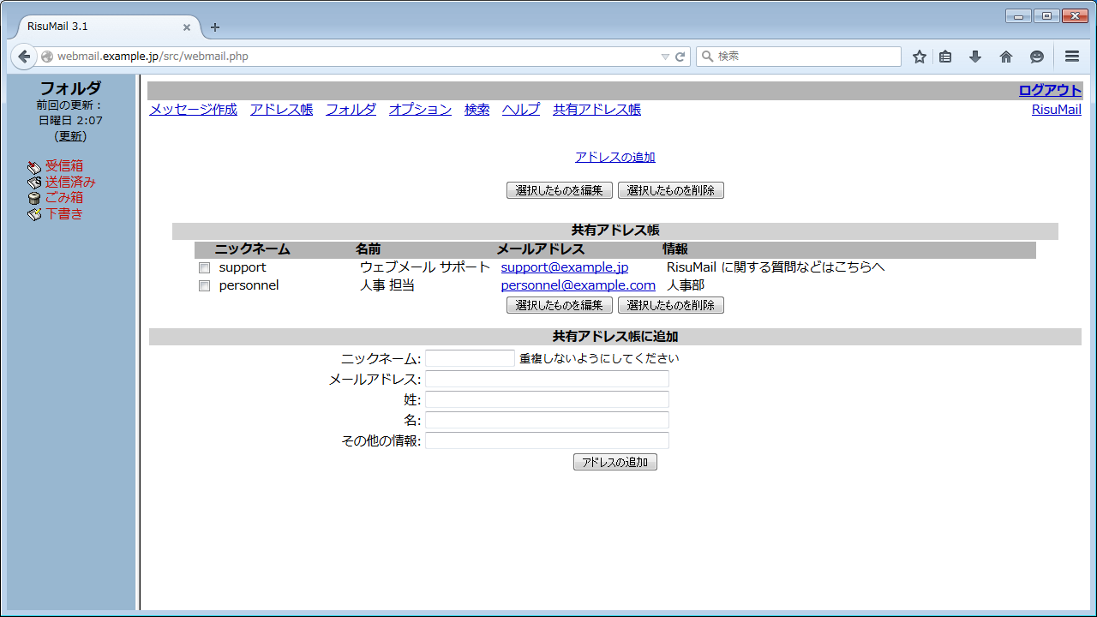1097x617 pixels.
Task: Click the 受信箱 inbox folder icon
Action: tap(34, 167)
